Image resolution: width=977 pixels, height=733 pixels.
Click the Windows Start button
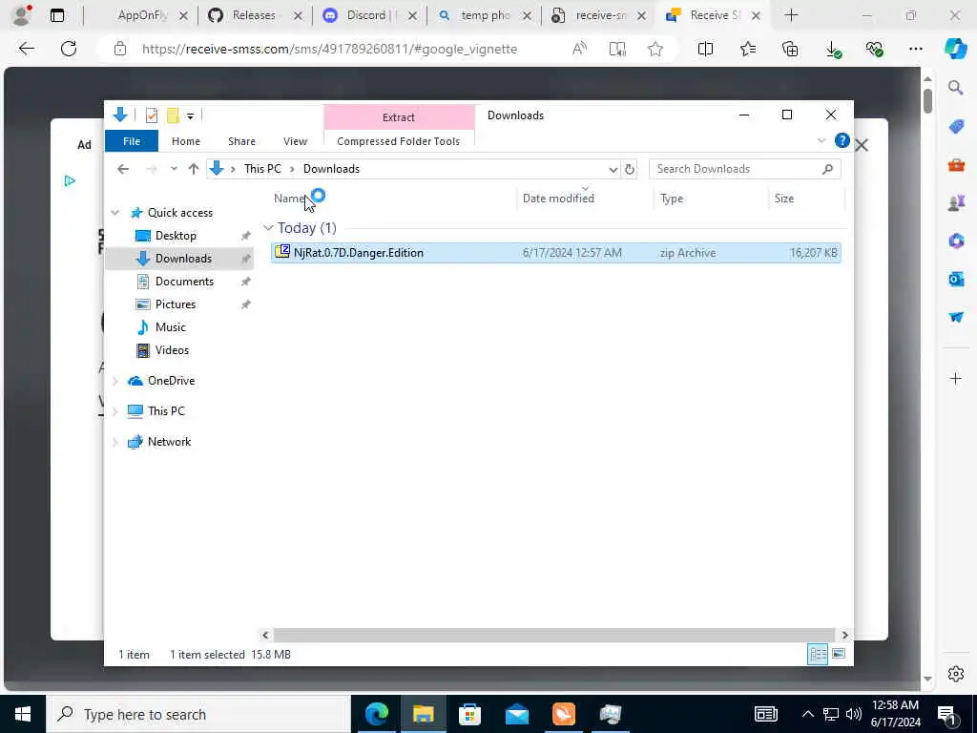[23, 714]
